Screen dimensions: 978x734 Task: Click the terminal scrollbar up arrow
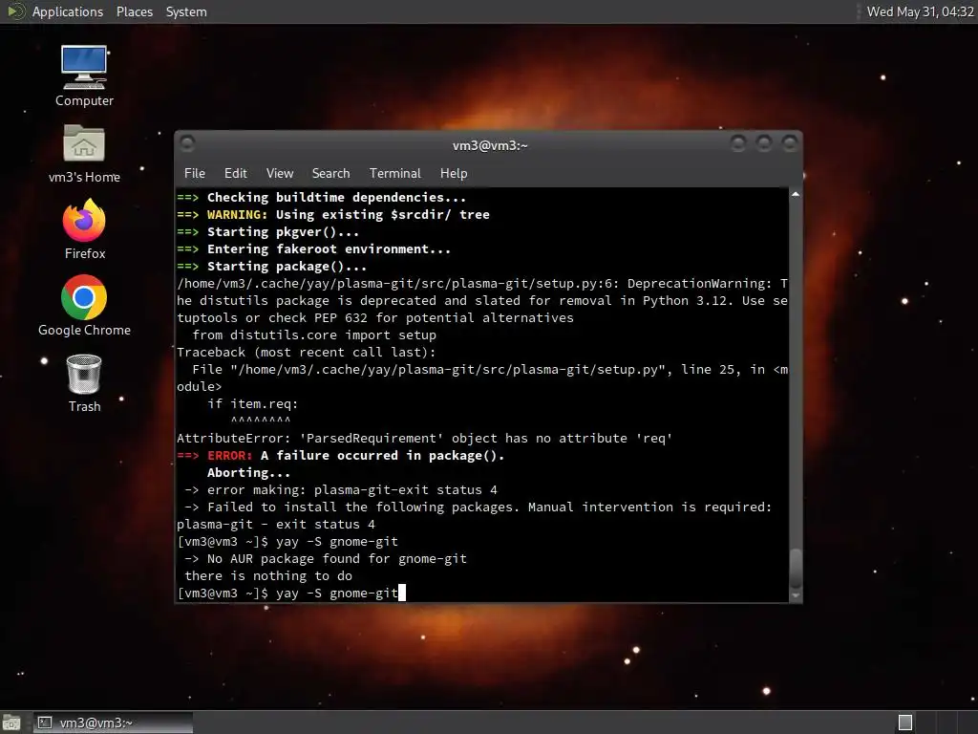tap(796, 195)
